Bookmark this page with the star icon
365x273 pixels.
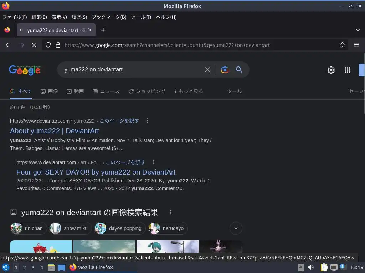(x=342, y=45)
